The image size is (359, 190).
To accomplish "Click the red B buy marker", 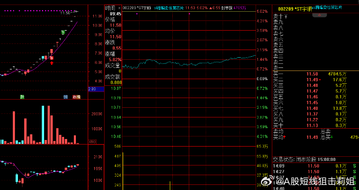I will pyautogui.click(x=52, y=58).
